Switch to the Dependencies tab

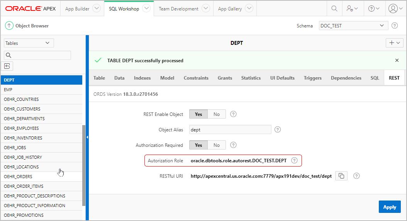pos(346,78)
